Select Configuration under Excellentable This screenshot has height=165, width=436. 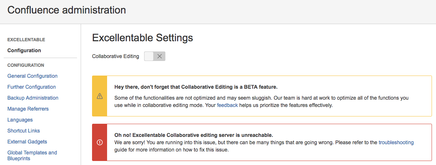pos(24,50)
